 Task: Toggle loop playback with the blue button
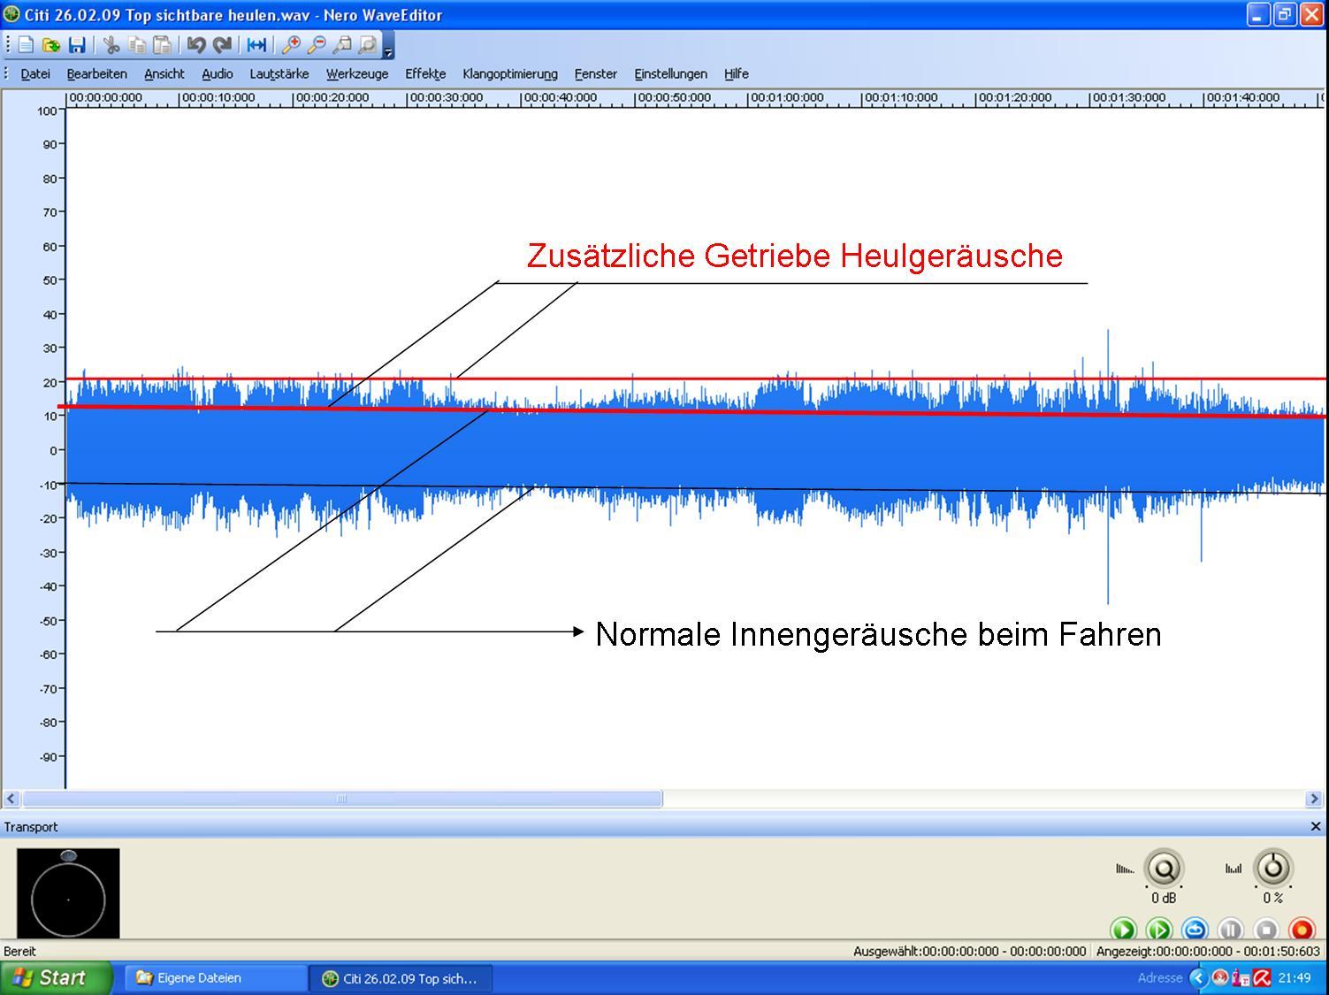click(1195, 930)
